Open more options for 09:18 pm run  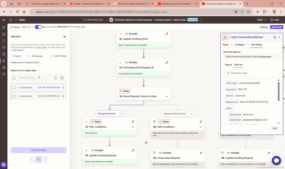63,96
